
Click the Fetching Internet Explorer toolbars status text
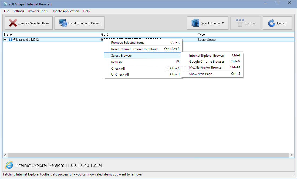click(x=72, y=174)
